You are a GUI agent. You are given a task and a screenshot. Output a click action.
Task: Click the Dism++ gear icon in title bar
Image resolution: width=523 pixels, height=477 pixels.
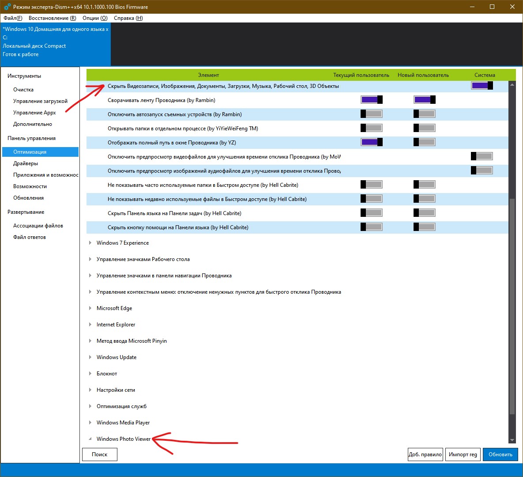pos(7,7)
